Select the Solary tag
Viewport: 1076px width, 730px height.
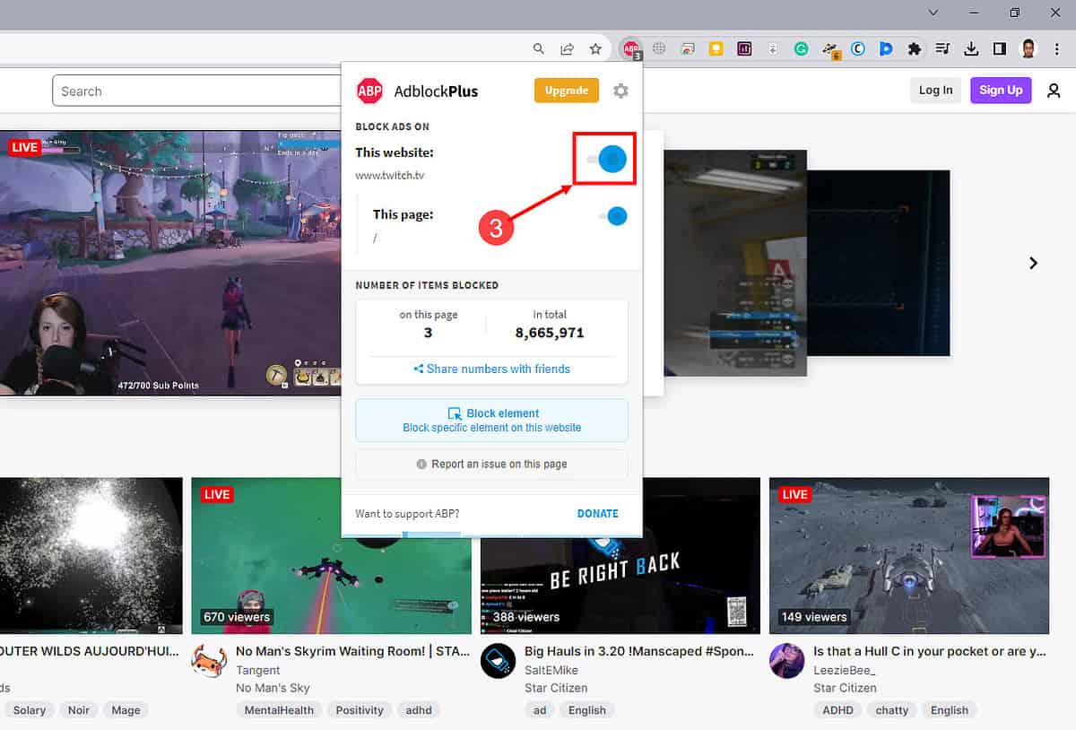point(29,709)
